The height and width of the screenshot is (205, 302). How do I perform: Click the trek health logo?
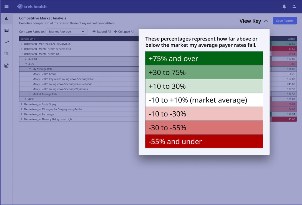32,6
